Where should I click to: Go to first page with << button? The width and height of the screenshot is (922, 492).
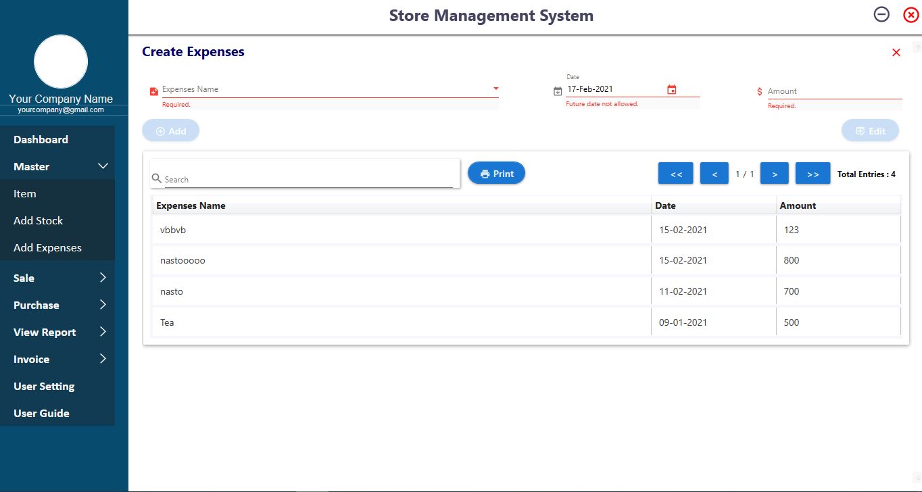(676, 174)
